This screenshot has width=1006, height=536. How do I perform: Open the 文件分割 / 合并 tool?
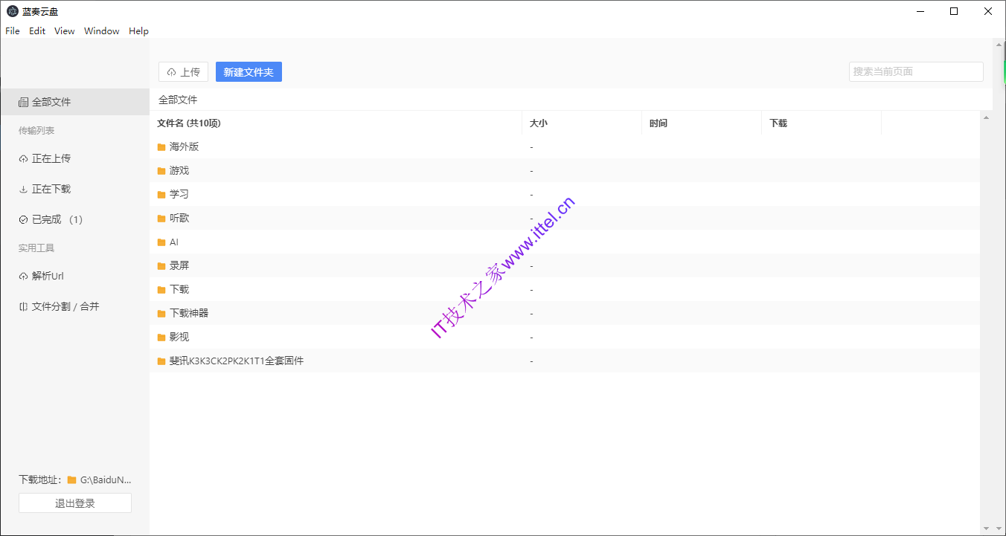[x=65, y=306]
